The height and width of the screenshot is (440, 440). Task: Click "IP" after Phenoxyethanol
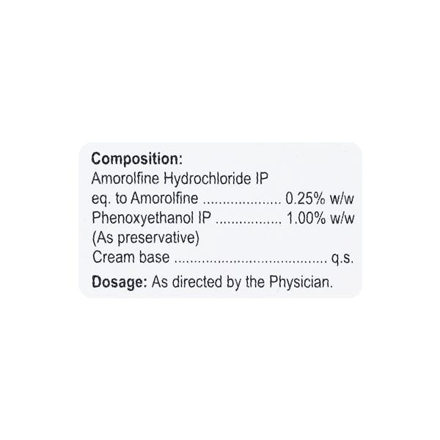click(206, 218)
